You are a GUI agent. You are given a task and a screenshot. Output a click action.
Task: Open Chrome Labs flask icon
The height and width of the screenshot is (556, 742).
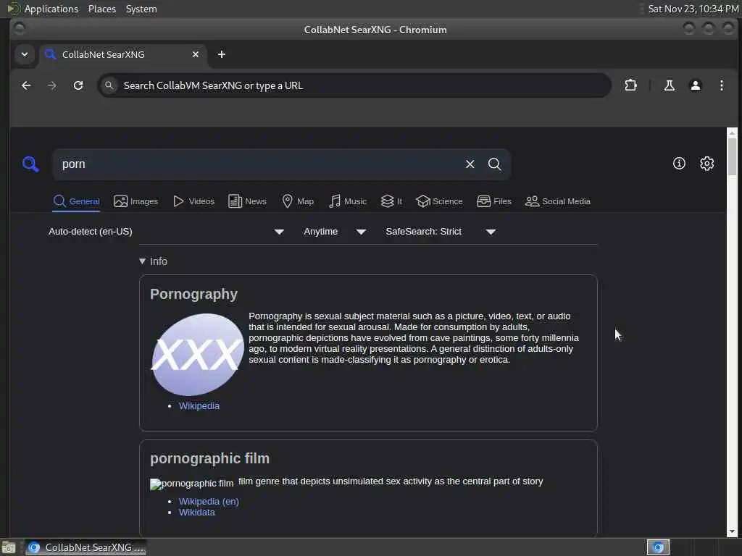(669, 85)
